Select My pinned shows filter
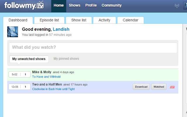 coord(66,58)
